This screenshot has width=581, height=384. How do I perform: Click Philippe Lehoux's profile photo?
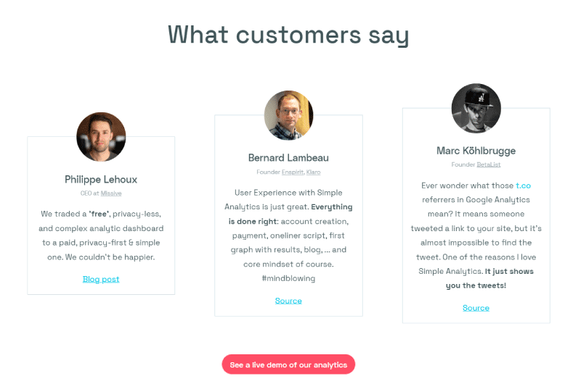(101, 137)
